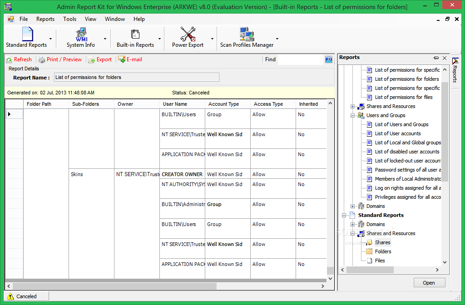Image resolution: width=465 pixels, height=305 pixels.
Task: Click the Print / Preview printer icon
Action: click(42, 59)
